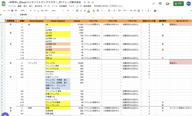Image resolution: width=192 pixels, height=116 pixels.
Task: Open the 拡張機能 menu
Action: pos(63,6)
